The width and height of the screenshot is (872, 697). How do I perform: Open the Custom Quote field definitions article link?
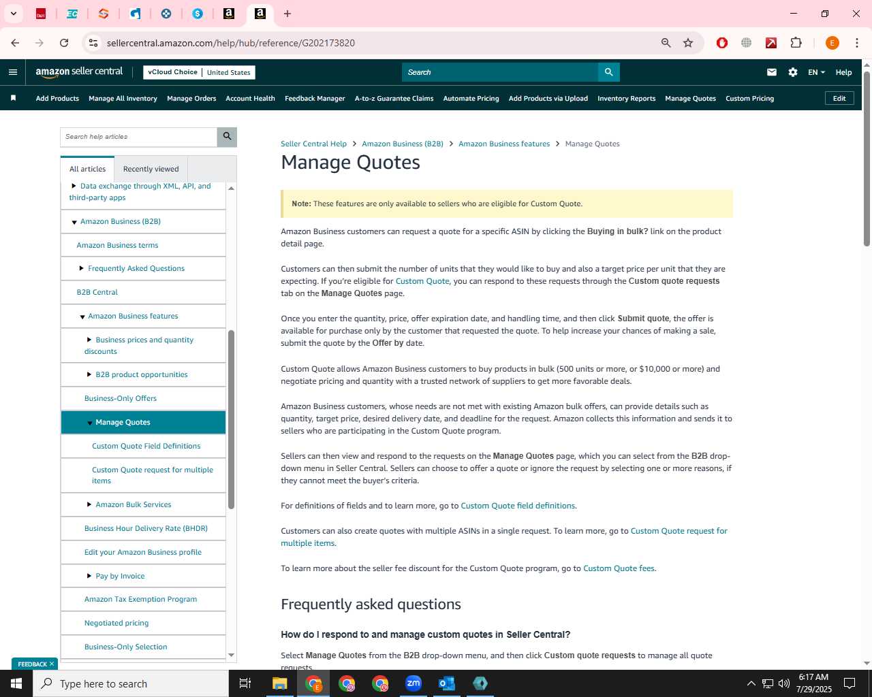(518, 506)
